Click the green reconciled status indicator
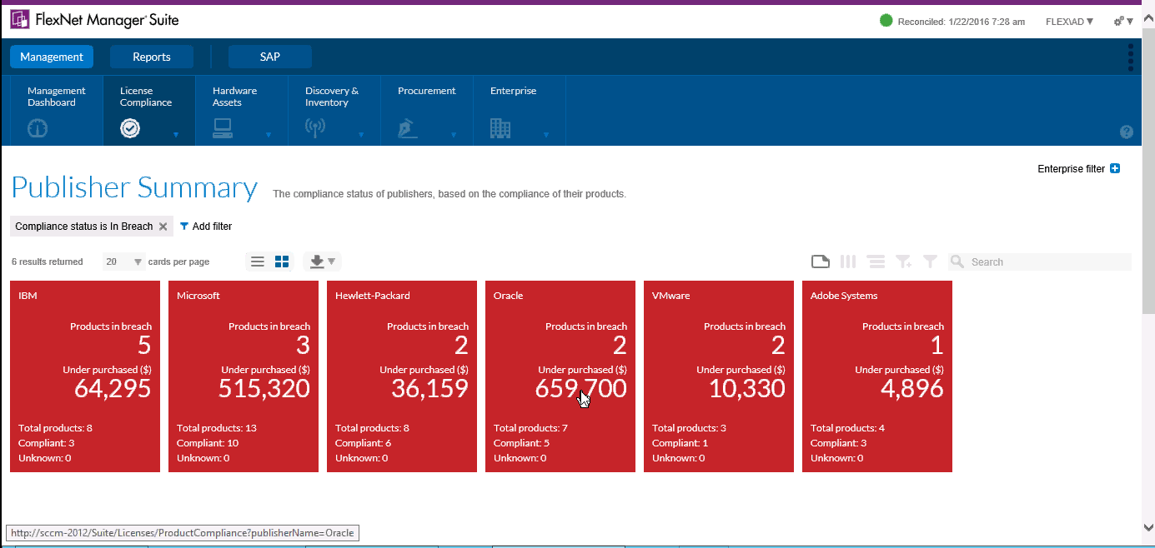1155x548 pixels. pos(886,21)
